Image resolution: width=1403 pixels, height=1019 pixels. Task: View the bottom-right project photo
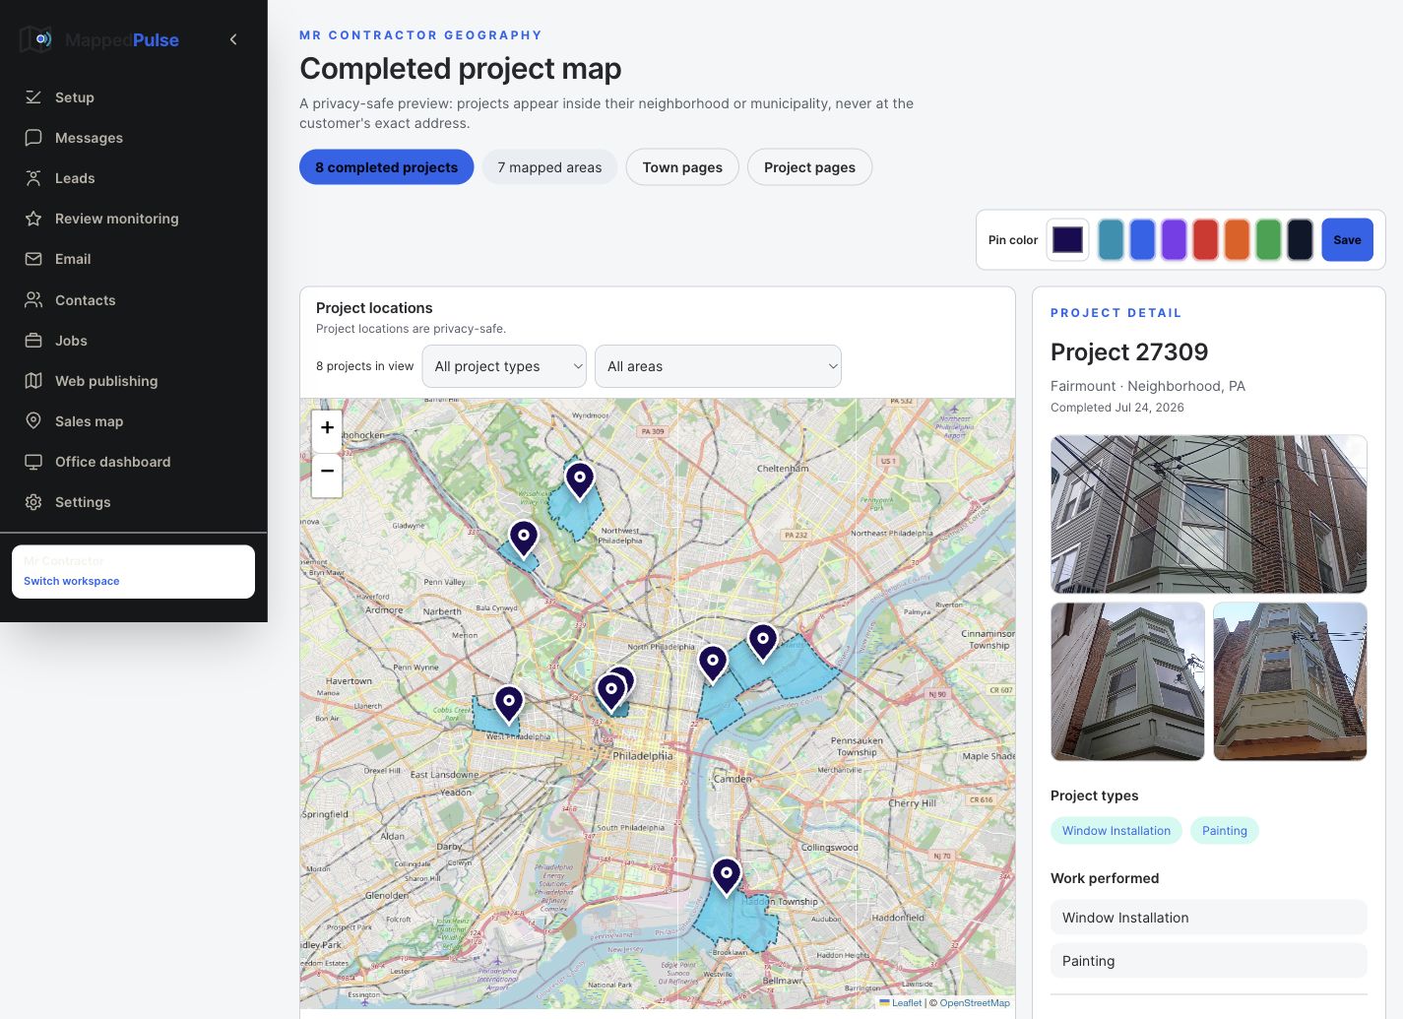[1290, 681]
